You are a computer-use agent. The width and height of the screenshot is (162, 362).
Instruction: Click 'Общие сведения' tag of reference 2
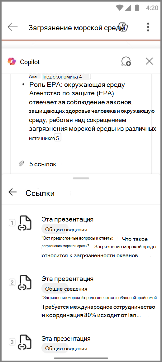(x=66, y=289)
